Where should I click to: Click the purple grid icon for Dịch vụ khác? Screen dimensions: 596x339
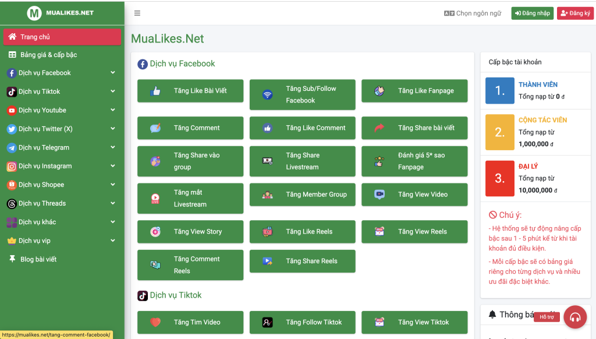tap(12, 222)
